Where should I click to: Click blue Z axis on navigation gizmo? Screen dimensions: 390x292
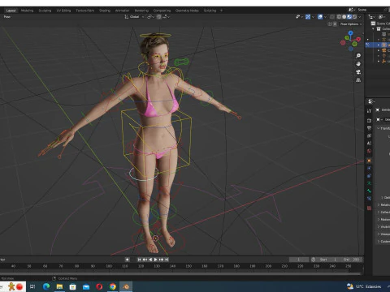coord(351,32)
